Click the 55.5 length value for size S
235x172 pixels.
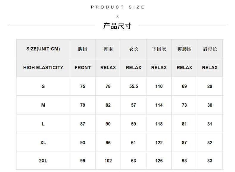click(133, 86)
